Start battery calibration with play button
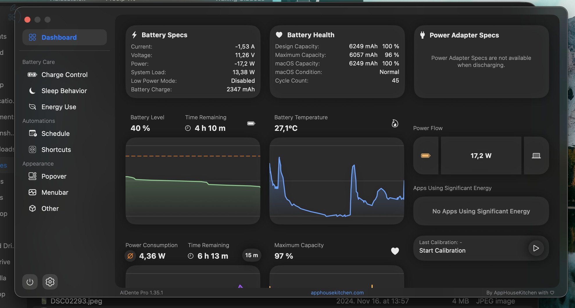575x308 pixels. pos(536,248)
